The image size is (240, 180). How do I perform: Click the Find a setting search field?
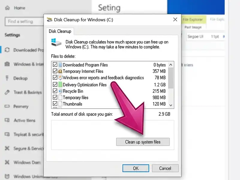pos(25,21)
